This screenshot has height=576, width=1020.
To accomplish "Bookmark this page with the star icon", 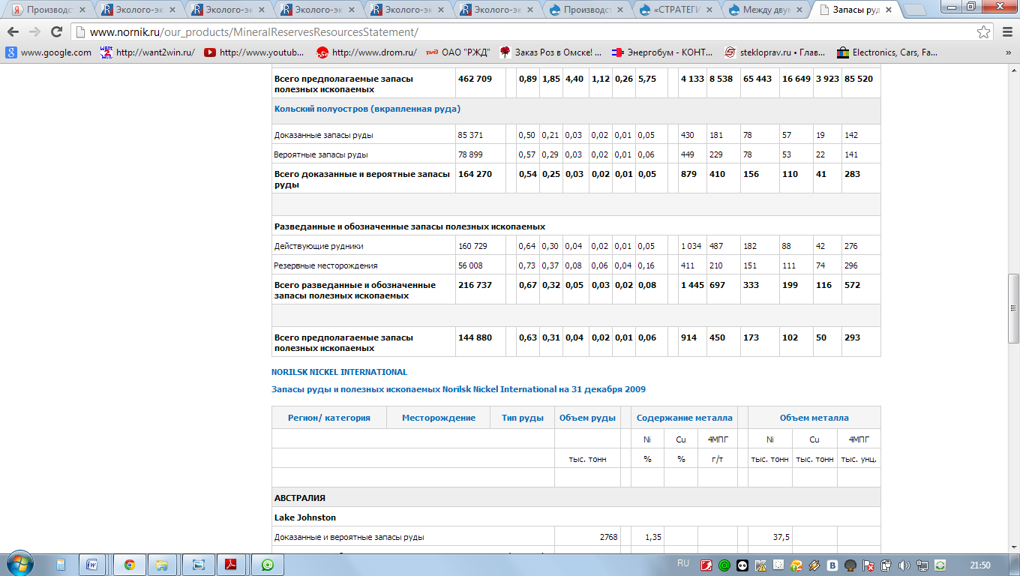I will tap(983, 32).
